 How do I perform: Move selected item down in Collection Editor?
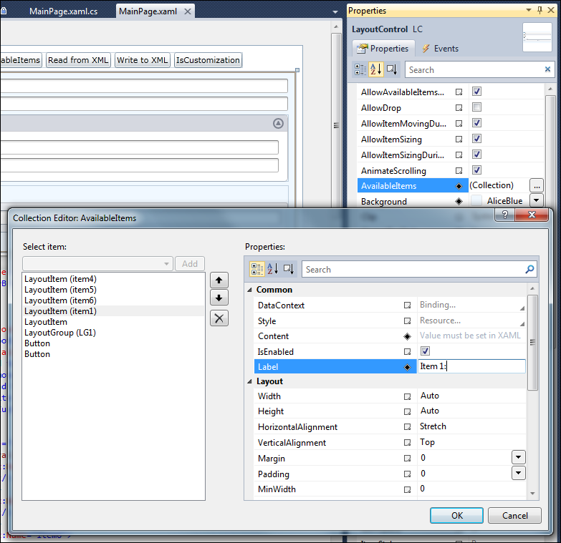(x=219, y=298)
